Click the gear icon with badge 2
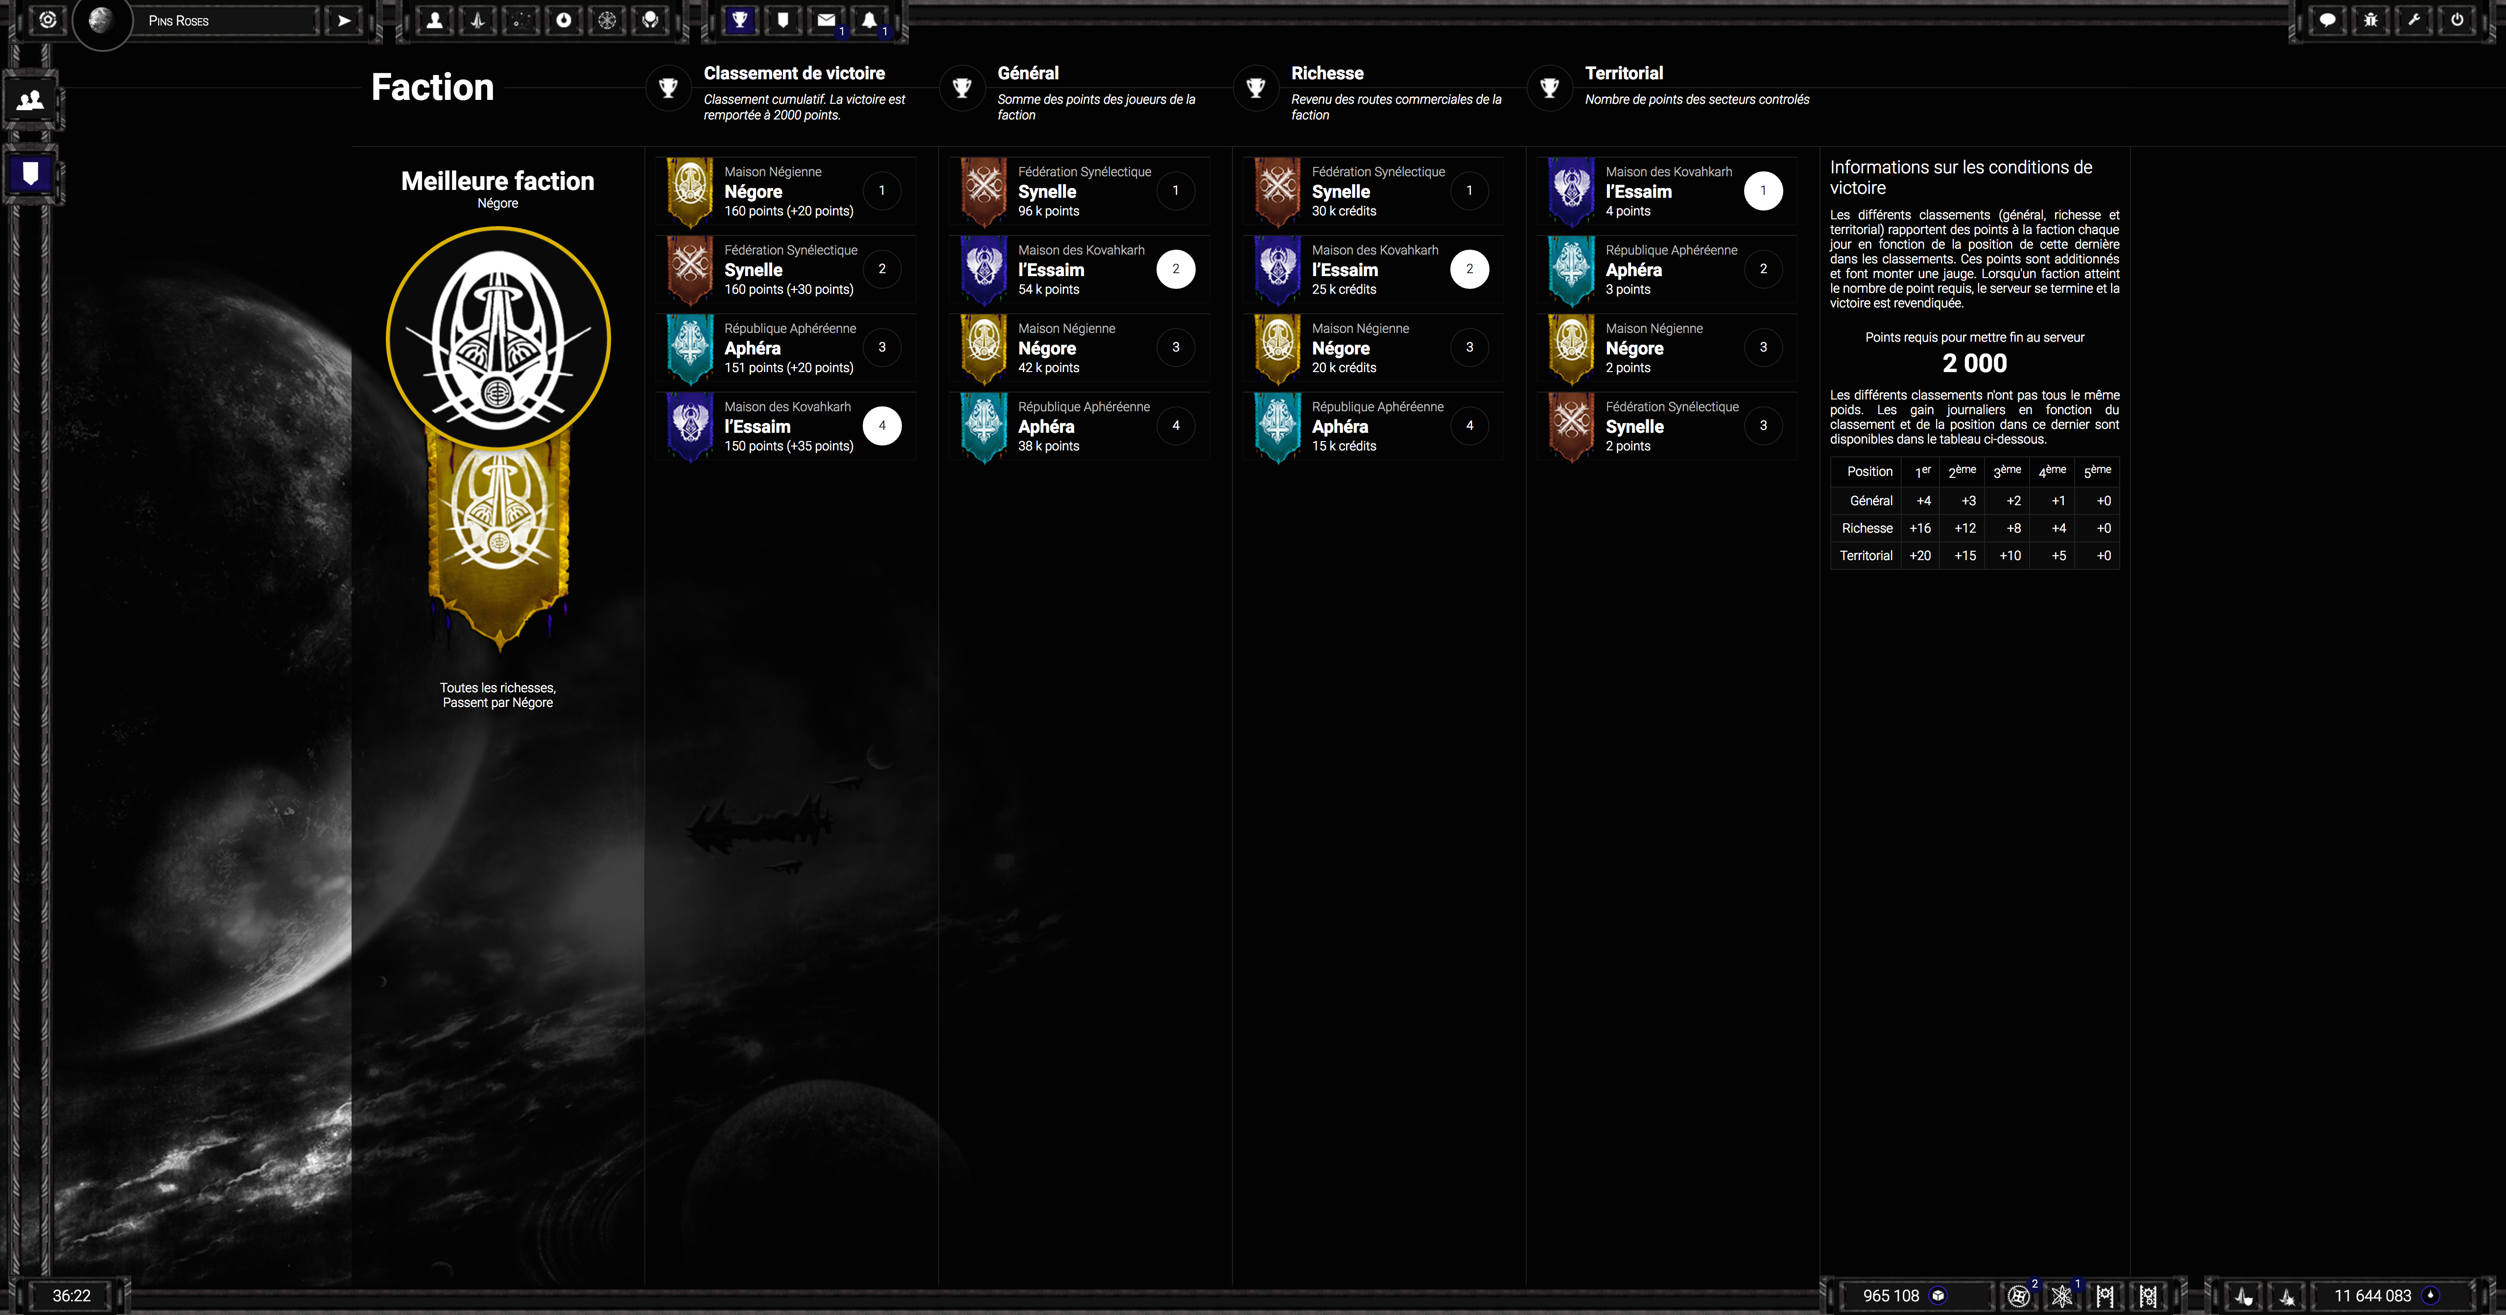This screenshot has width=2506, height=1315. click(2019, 1295)
